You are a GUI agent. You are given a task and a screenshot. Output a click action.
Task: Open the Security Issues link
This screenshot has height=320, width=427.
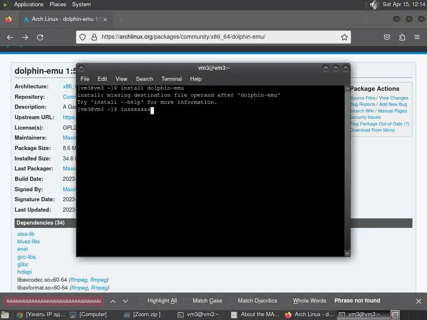tap(365, 117)
